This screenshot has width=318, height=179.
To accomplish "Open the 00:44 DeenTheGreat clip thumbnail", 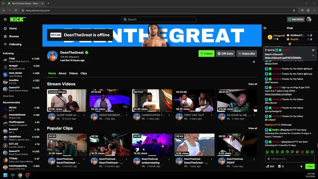I will [195, 145].
